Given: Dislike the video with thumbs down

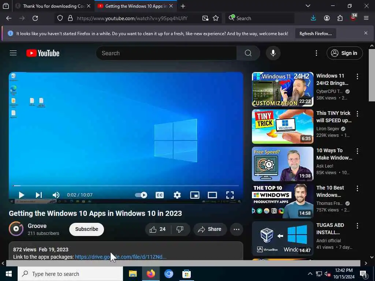Looking at the screenshot, I should (180, 229).
